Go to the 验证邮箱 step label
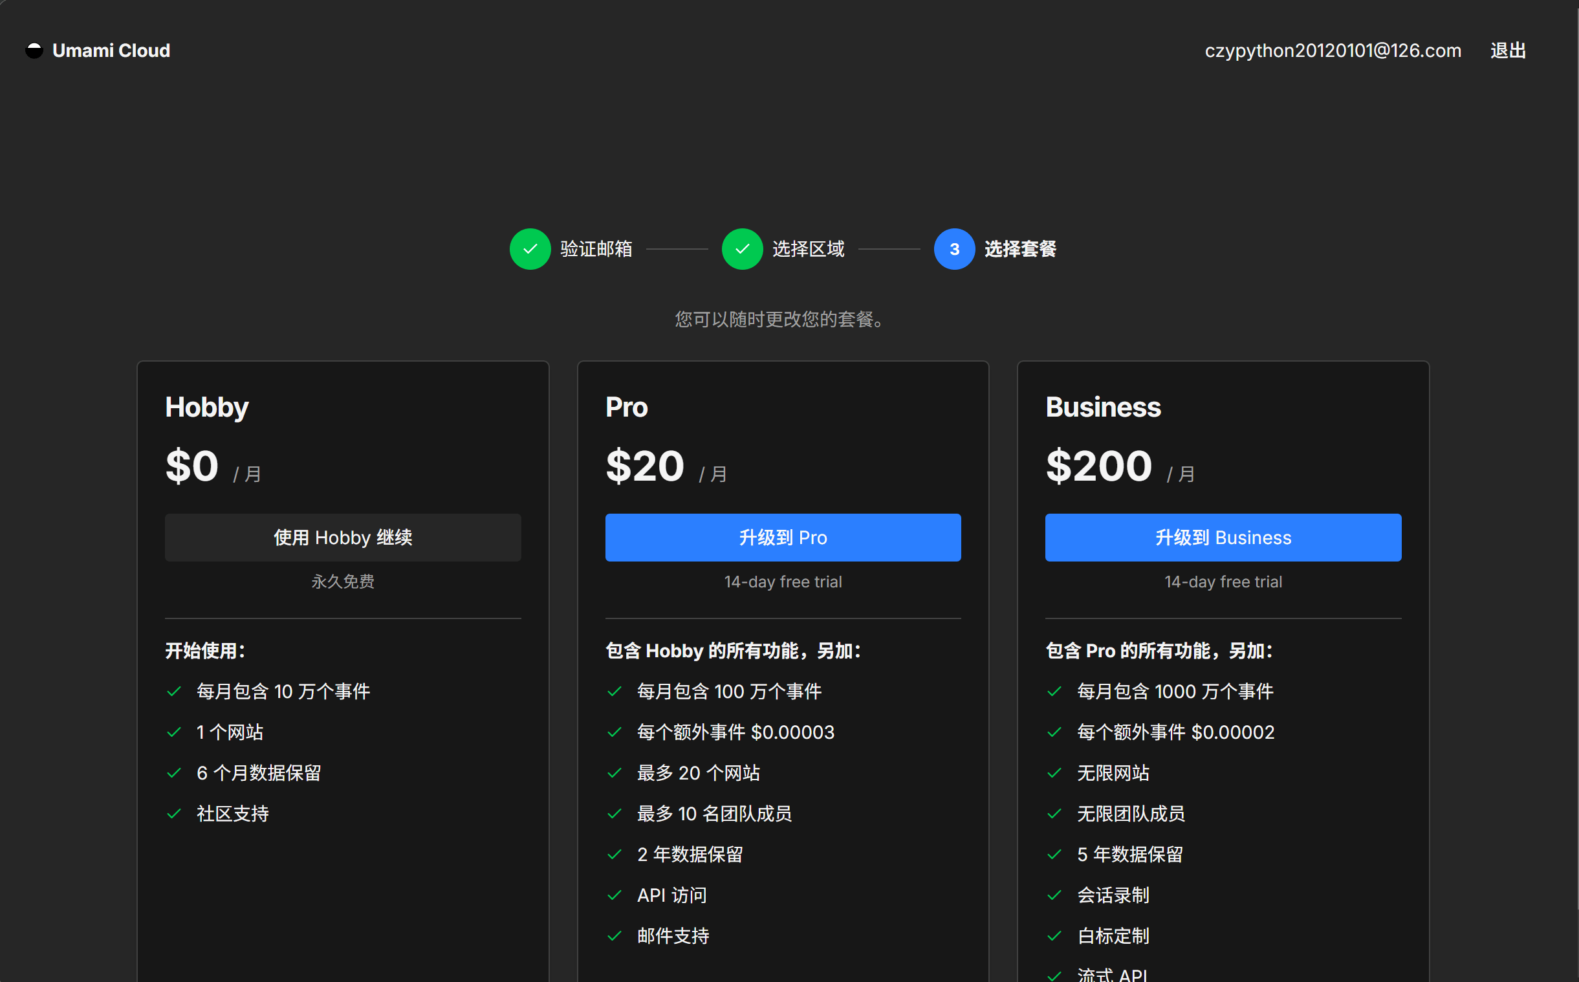 pos(596,249)
